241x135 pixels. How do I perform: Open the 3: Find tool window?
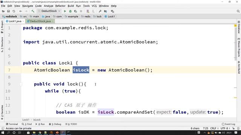click(27, 124)
